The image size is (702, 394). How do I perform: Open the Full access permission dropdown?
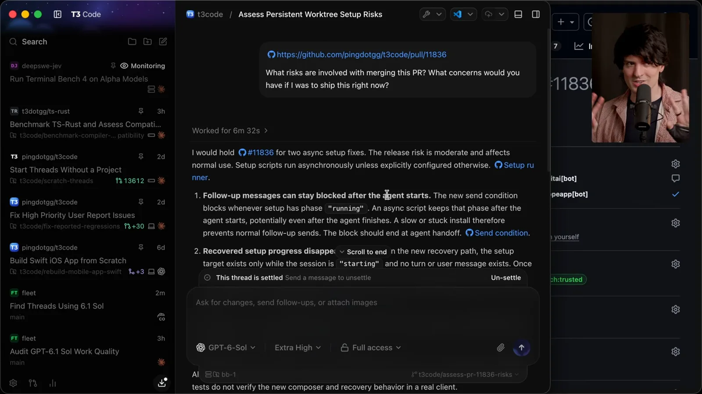pyautogui.click(x=371, y=348)
